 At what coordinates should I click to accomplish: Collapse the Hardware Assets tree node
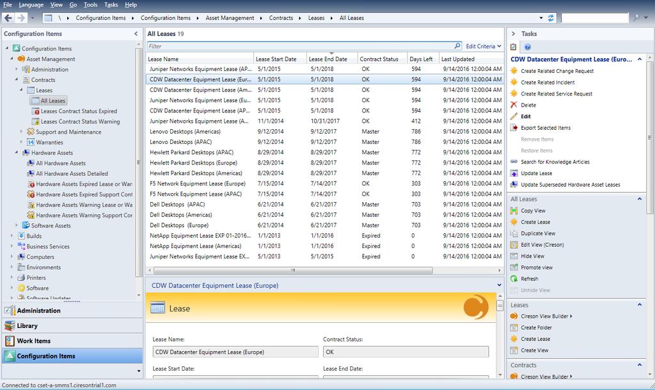[17, 152]
